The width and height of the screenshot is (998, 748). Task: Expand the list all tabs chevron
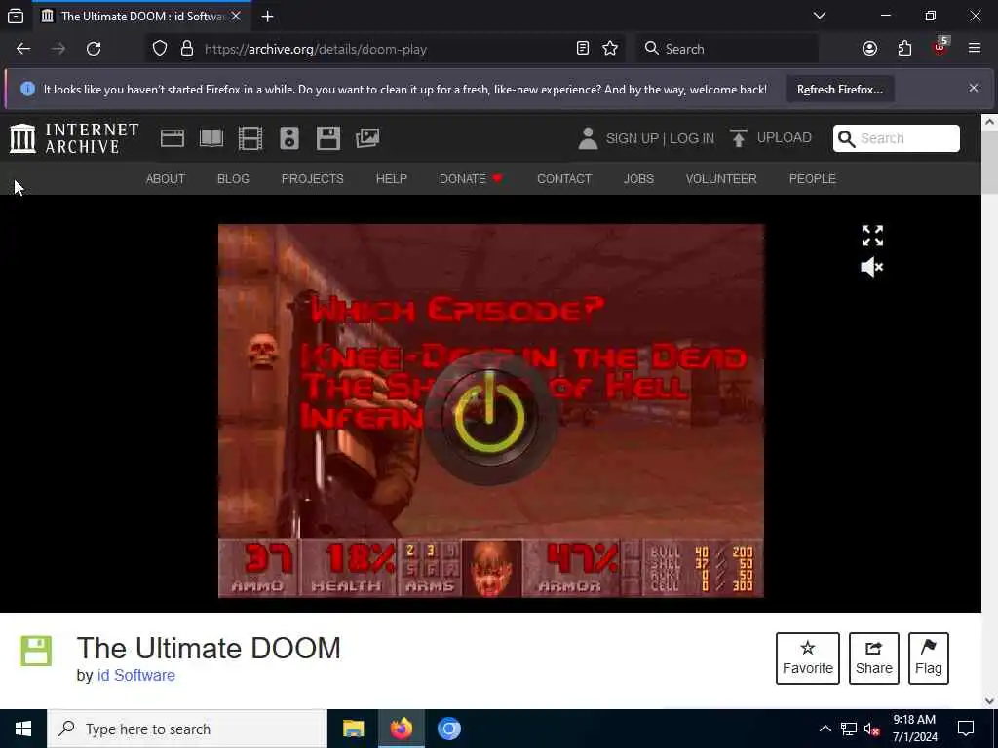[820, 16]
